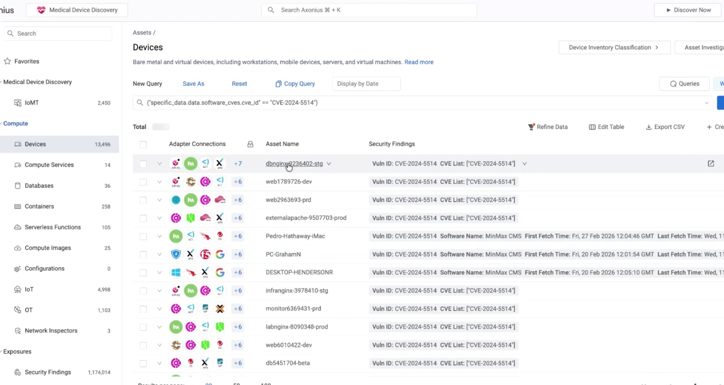Collapse the Compute sidebar group
The width and height of the screenshot is (724, 385).
pyautogui.click(x=15, y=123)
